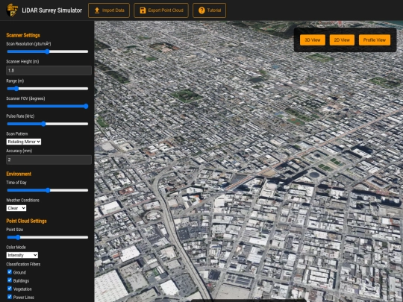Viewport: 403px width, 302px height.
Task: Uncheck the Ground classification filter
Action: [10, 271]
